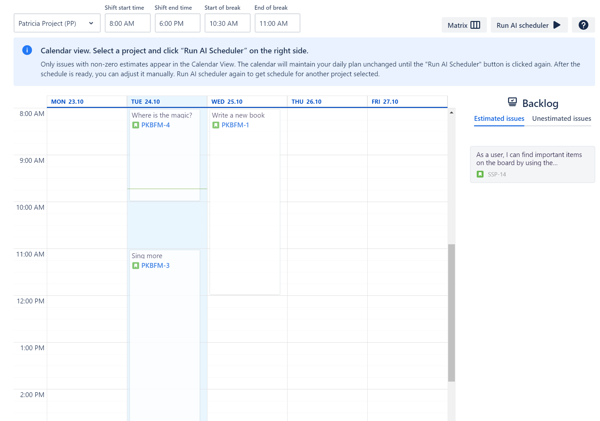The height and width of the screenshot is (421, 600).
Task: Open the PKBFM-4 issue link
Action: (155, 125)
